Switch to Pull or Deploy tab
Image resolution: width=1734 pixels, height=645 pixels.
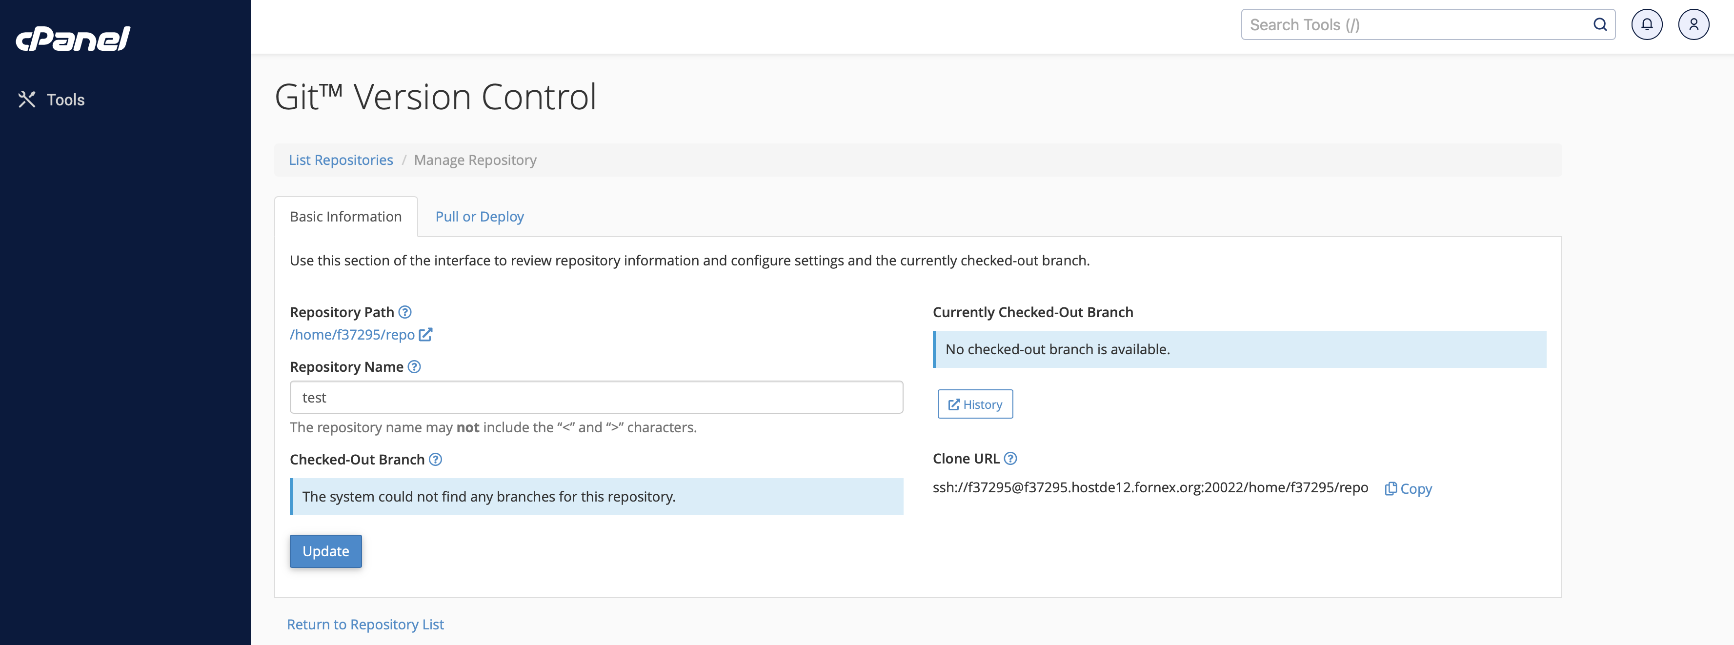479,217
